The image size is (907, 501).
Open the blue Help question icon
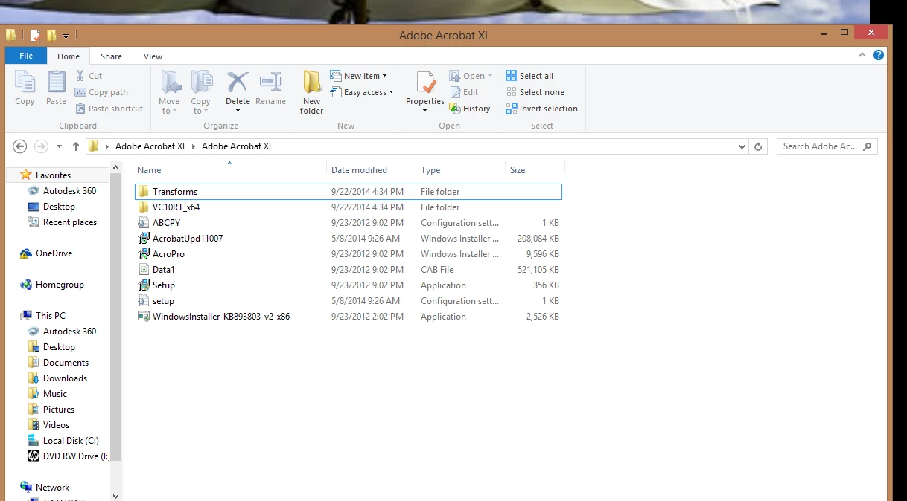pos(879,56)
